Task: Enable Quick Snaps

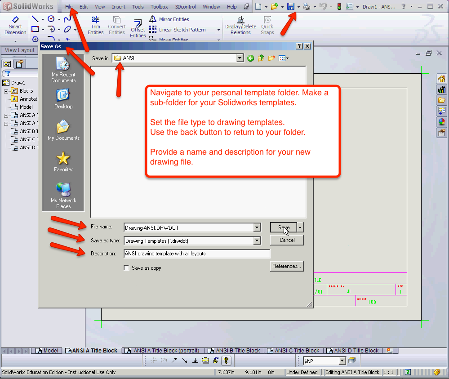Action: pyautogui.click(x=267, y=25)
